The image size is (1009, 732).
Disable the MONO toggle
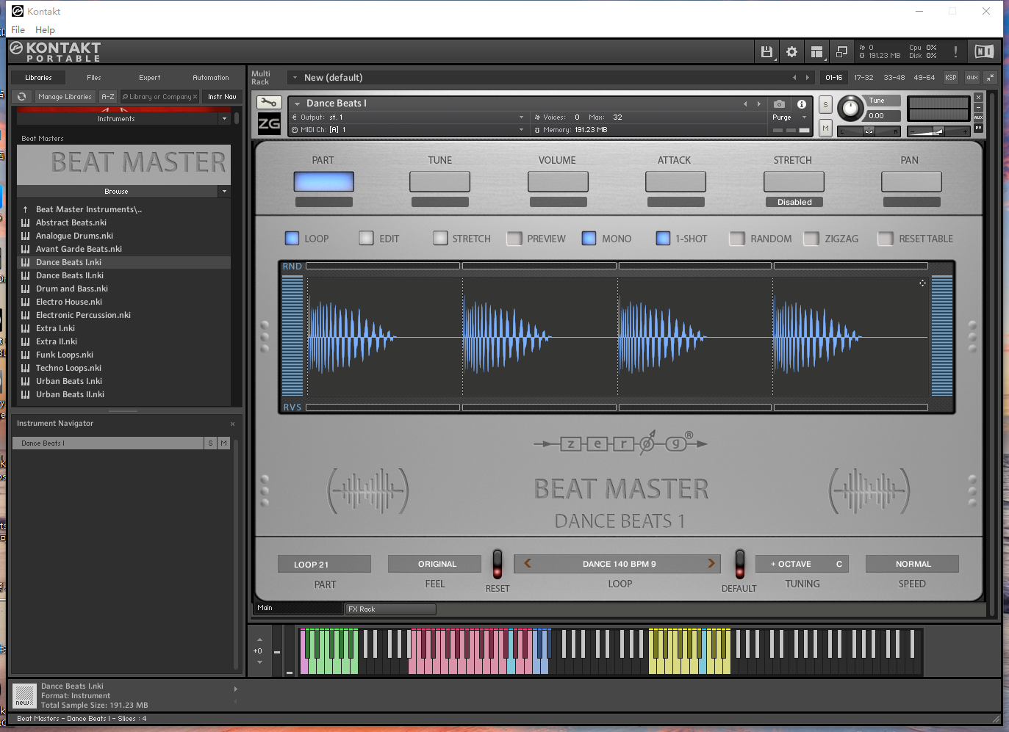coord(589,238)
